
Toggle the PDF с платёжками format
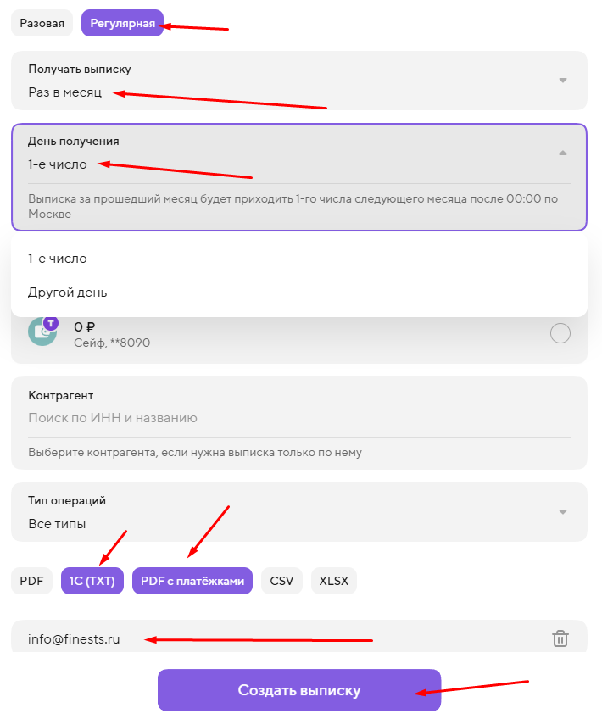pyautogui.click(x=192, y=581)
